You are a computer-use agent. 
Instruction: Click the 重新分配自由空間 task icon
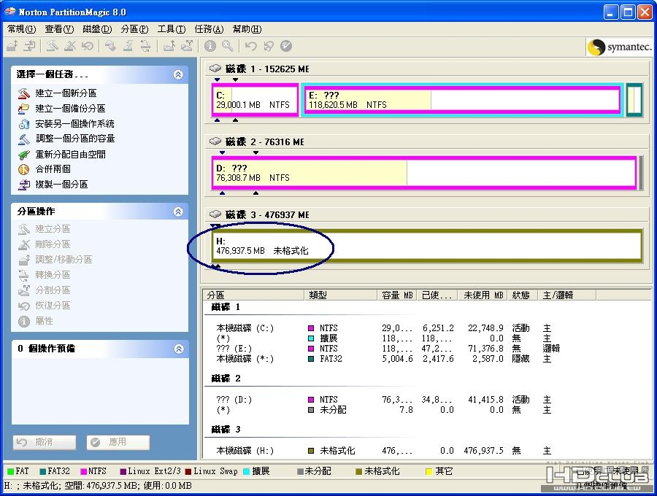[x=24, y=155]
